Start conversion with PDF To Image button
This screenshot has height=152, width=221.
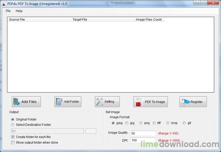click(151, 102)
